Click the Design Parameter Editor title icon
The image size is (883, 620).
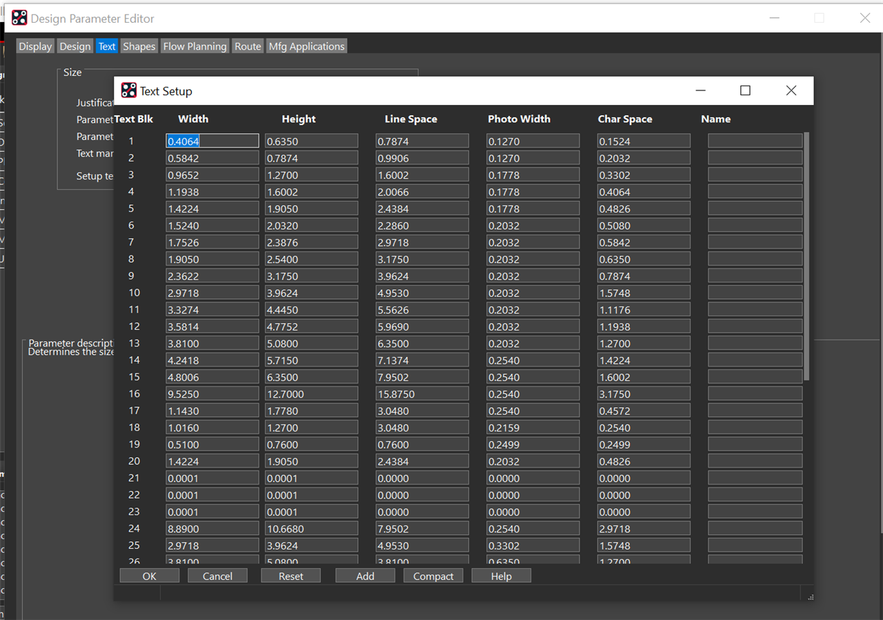click(19, 18)
